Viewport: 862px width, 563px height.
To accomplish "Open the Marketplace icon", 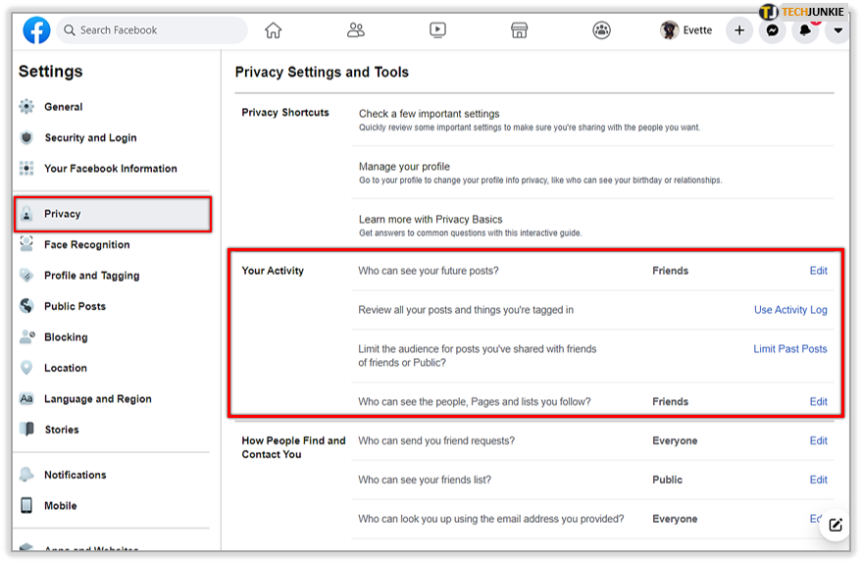I will click(519, 29).
